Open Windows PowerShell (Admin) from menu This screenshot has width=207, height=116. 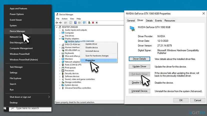click(28, 60)
